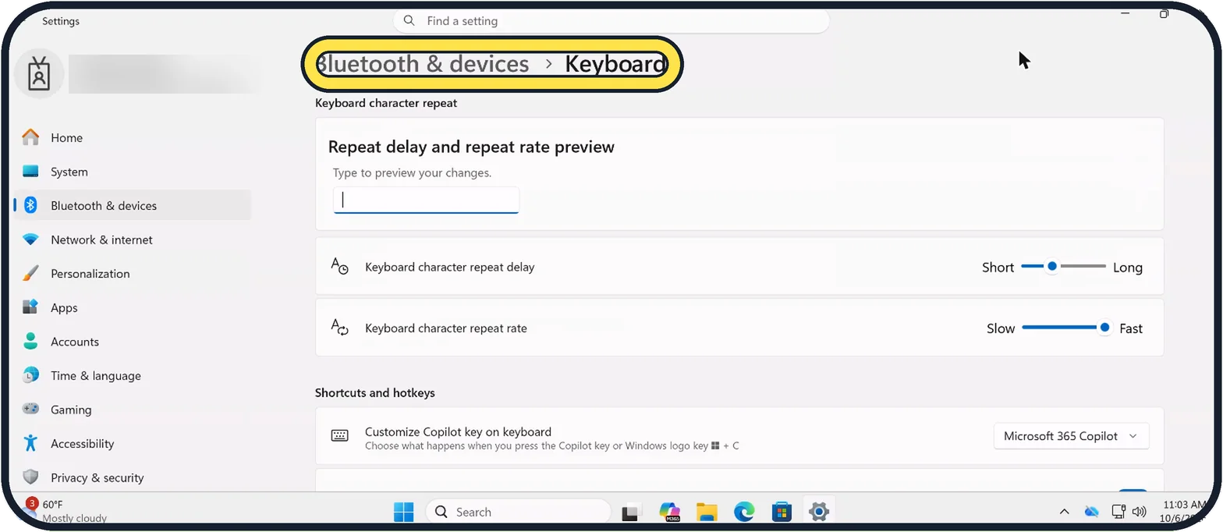This screenshot has height=532, width=1223.
Task: Click the keyboard icon beside Customize Copilot key
Action: [x=339, y=436]
